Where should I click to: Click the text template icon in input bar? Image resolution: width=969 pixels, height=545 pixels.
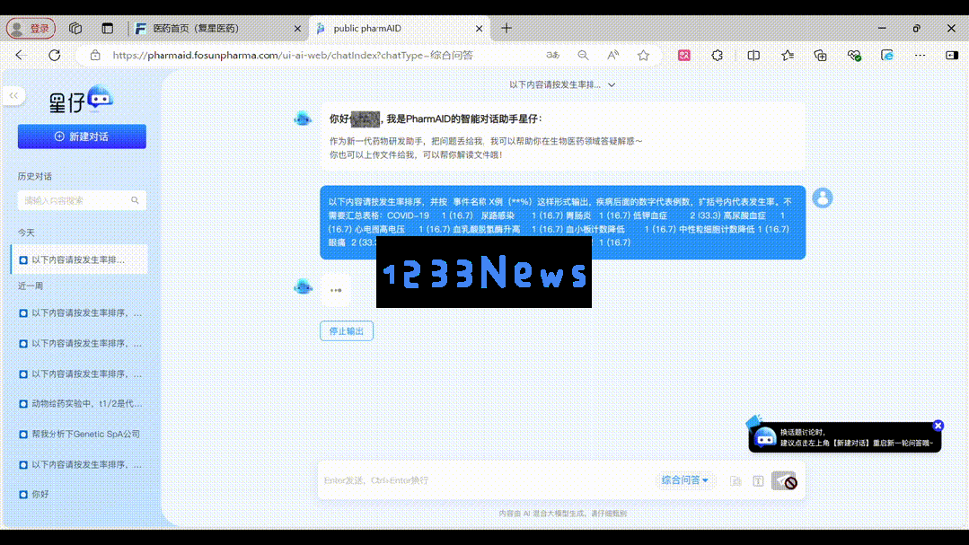point(758,480)
